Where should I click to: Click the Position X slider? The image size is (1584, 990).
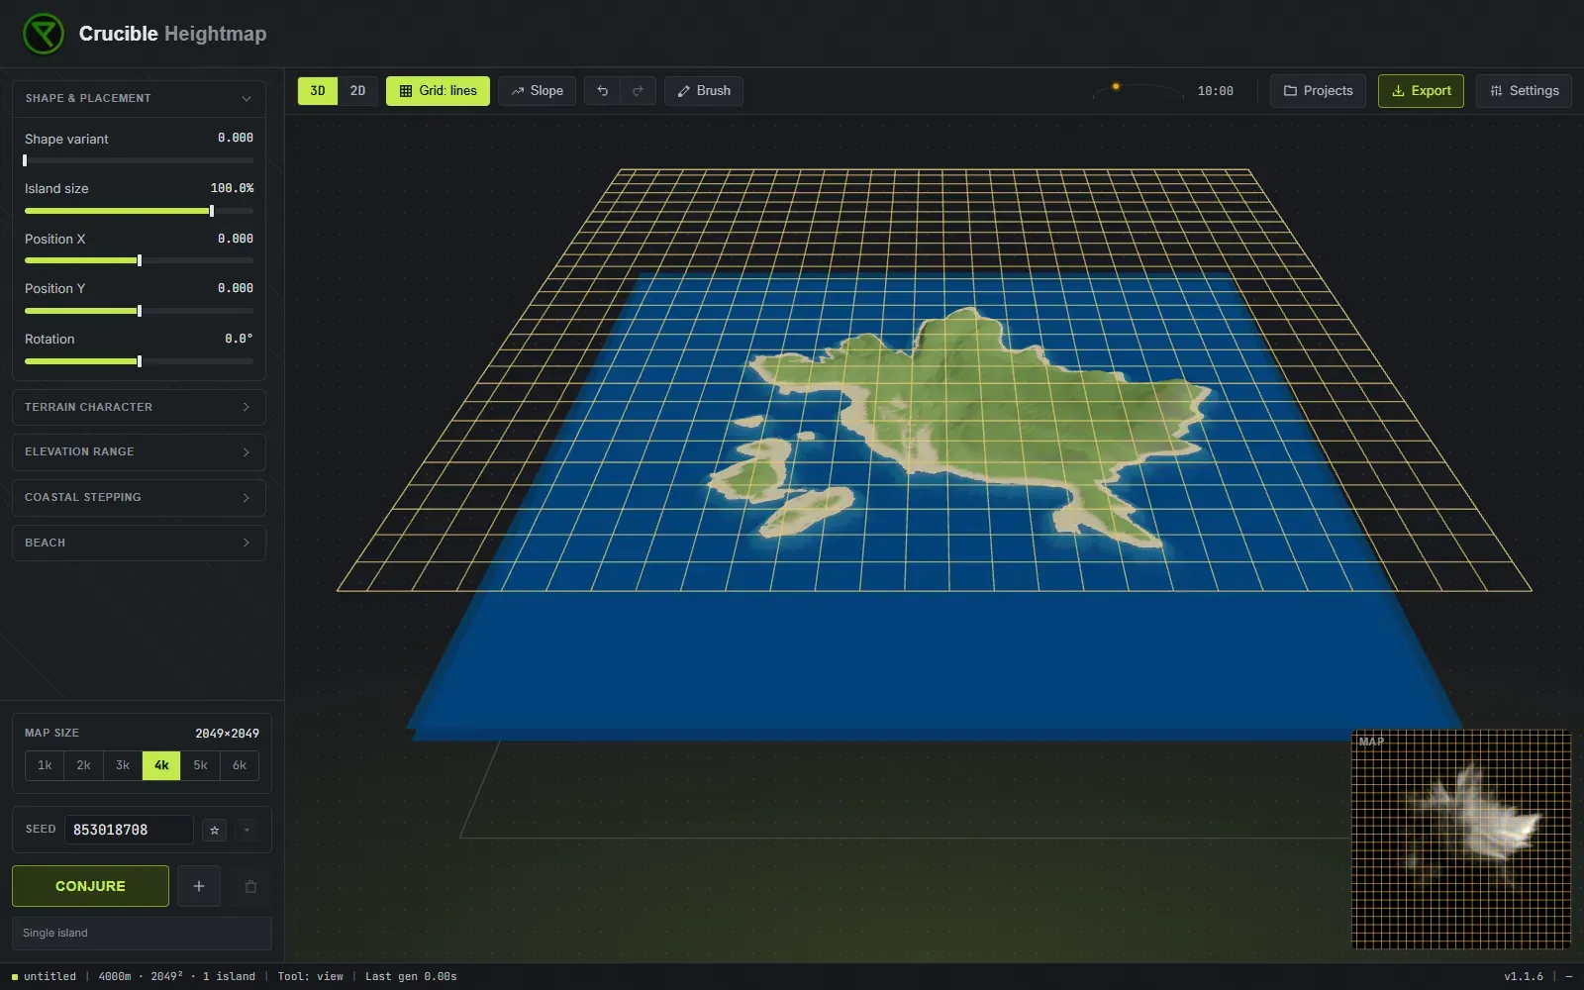click(x=139, y=260)
